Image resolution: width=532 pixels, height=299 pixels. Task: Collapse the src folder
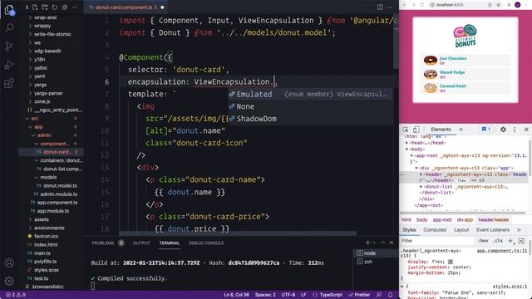[35, 119]
